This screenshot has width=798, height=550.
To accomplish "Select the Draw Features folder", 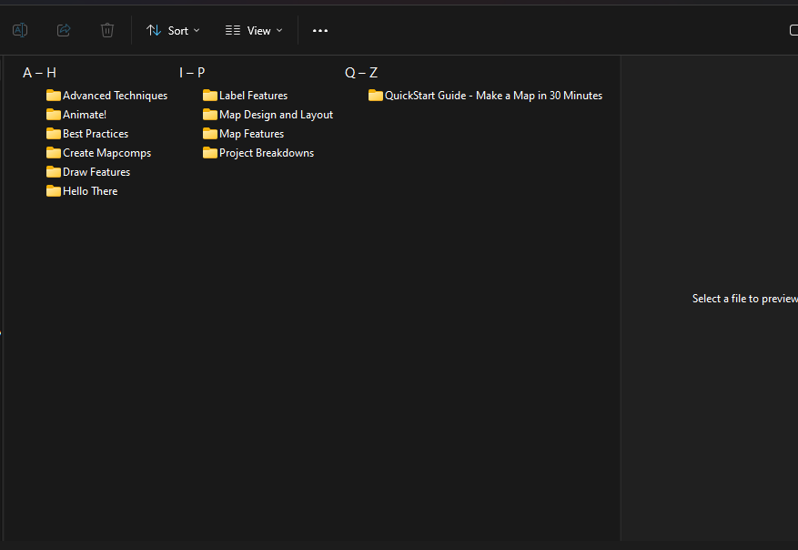I will 96,172.
